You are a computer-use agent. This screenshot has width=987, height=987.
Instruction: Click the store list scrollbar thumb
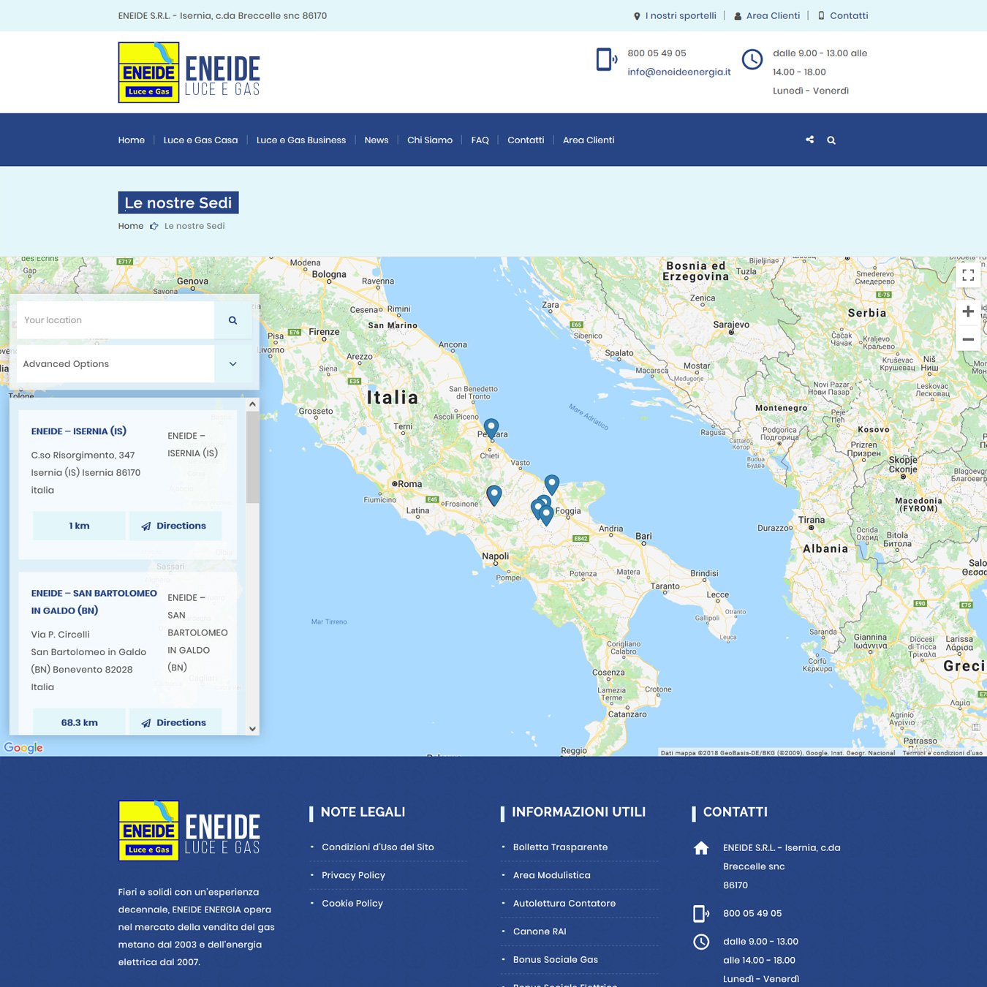click(x=252, y=457)
